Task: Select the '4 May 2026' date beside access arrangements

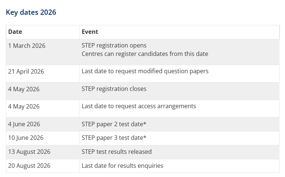Action: (24, 106)
